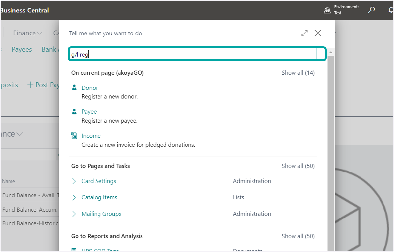
Task: Click the Income invoice icon
Action: coord(74,136)
